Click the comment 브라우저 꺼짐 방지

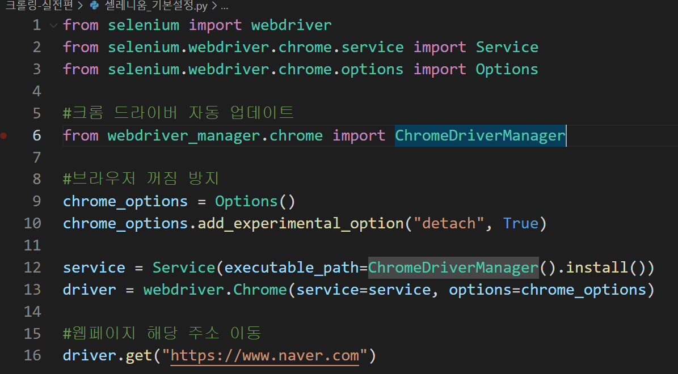point(141,180)
